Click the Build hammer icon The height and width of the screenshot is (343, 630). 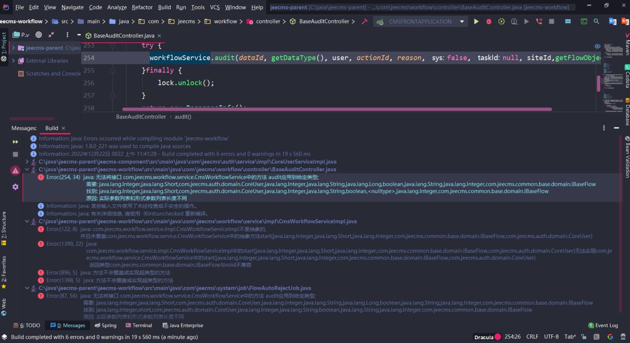point(364,22)
